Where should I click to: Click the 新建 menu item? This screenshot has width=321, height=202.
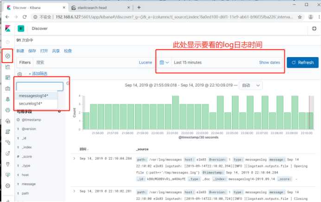tap(20, 51)
